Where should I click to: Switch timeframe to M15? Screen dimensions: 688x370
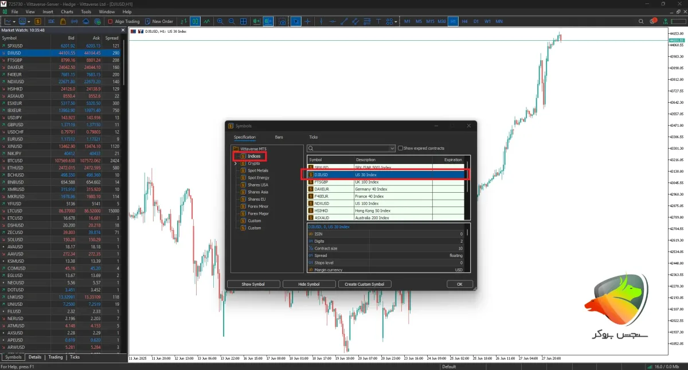pos(430,21)
